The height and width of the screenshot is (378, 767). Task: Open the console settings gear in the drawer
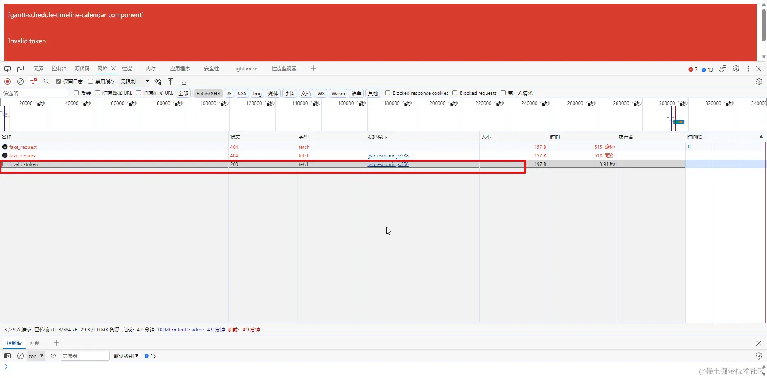[759, 356]
